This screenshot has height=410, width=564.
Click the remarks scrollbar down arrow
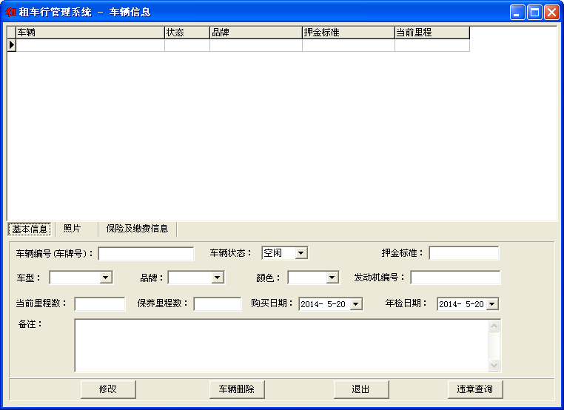point(494,365)
